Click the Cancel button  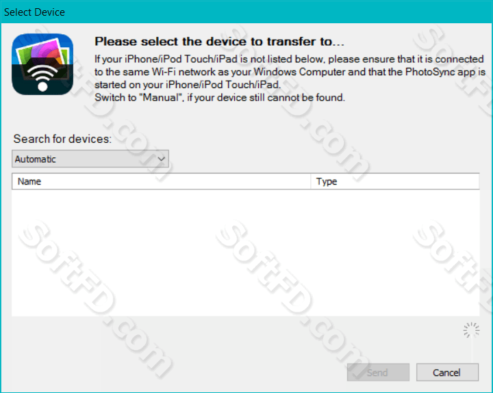(447, 372)
